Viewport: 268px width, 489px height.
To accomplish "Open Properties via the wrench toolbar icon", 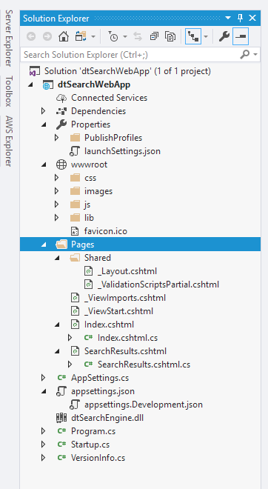I will [224, 36].
